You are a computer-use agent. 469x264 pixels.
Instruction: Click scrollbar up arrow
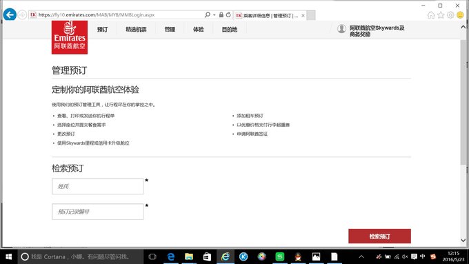[463, 27]
